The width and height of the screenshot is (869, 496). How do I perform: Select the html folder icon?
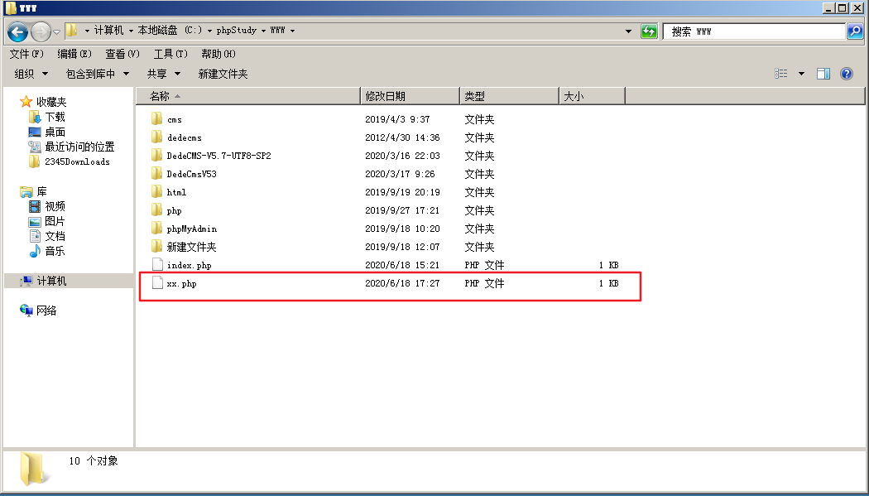click(157, 192)
